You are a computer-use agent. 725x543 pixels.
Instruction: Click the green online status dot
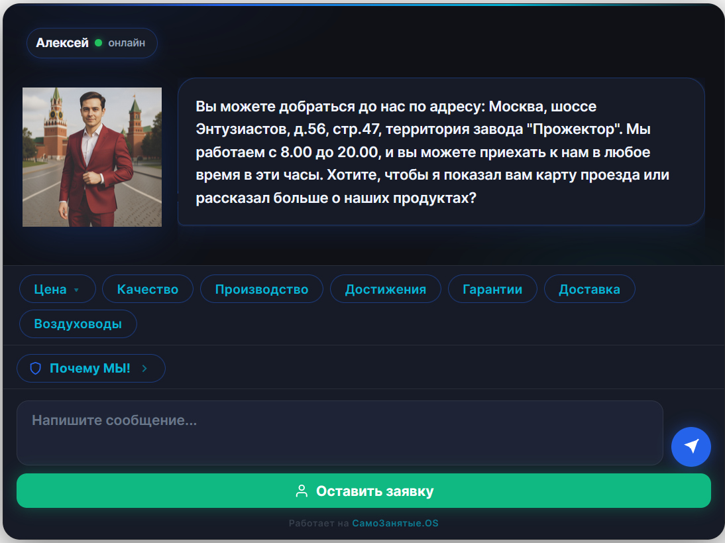(x=99, y=43)
